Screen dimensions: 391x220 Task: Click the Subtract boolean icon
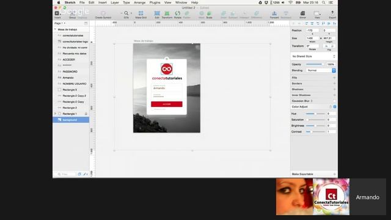click(x=233, y=13)
